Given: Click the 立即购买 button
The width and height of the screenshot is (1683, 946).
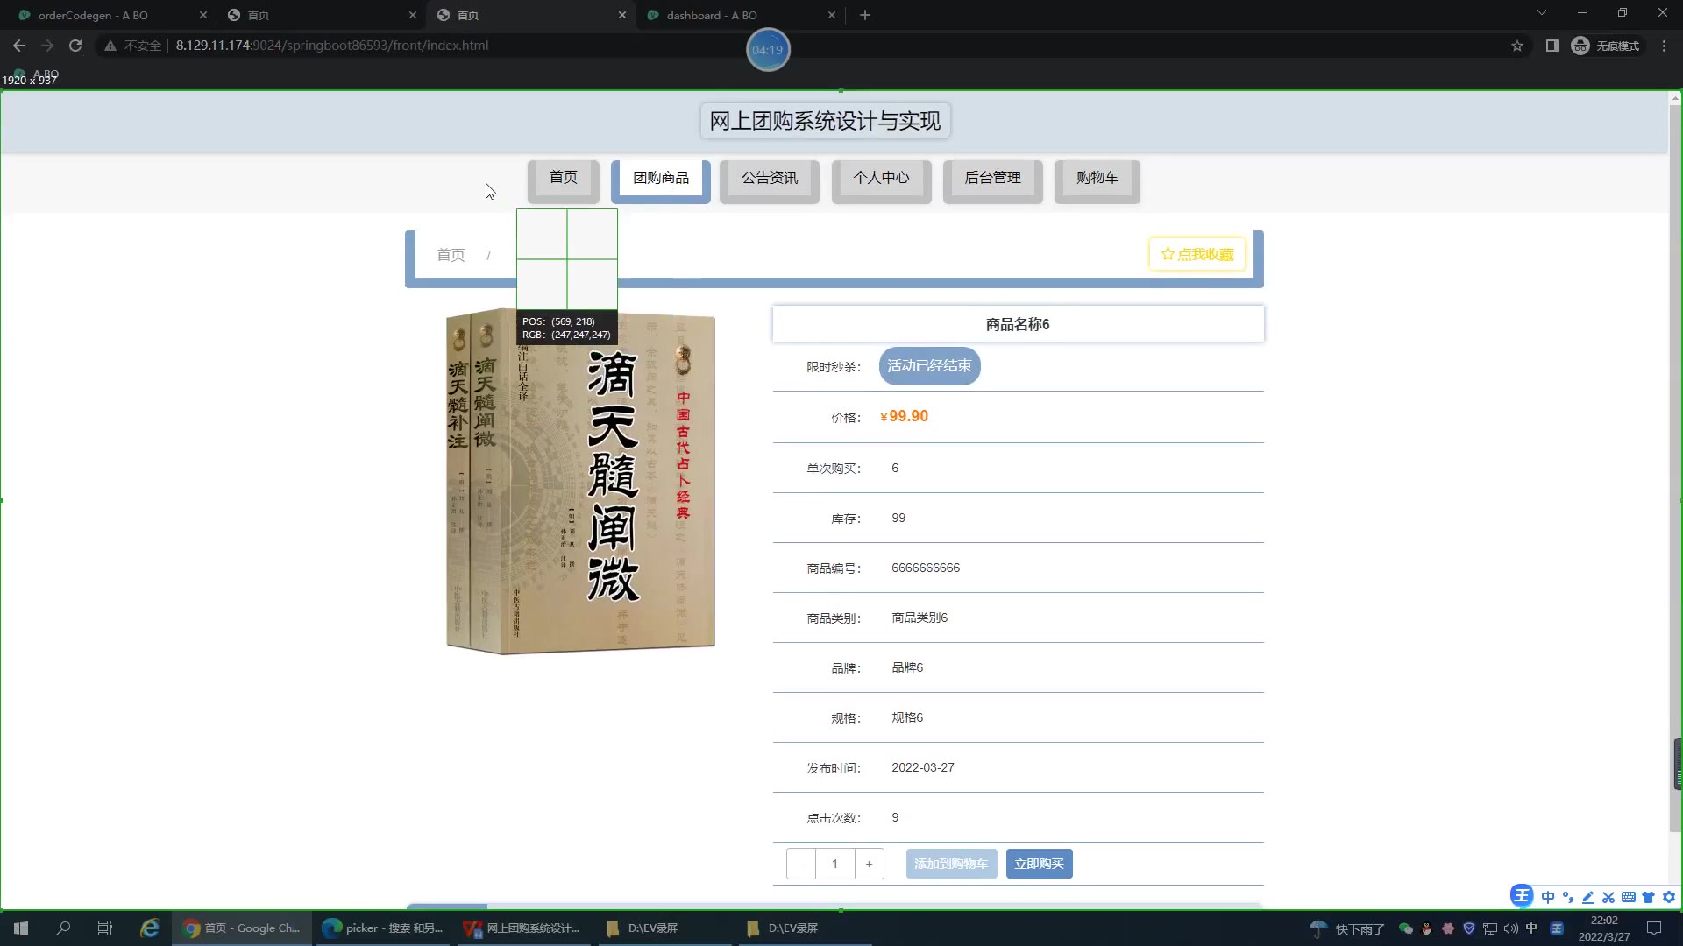Looking at the screenshot, I should pyautogui.click(x=1039, y=864).
